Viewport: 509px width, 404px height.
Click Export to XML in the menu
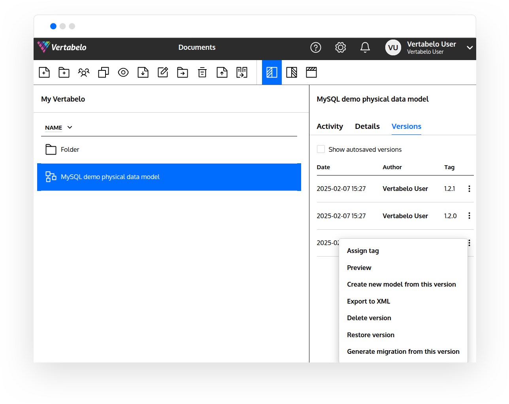click(x=368, y=301)
